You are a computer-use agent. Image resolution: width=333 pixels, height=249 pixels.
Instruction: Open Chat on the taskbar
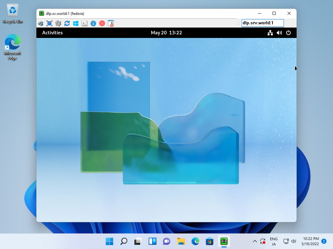pyautogui.click(x=167, y=241)
